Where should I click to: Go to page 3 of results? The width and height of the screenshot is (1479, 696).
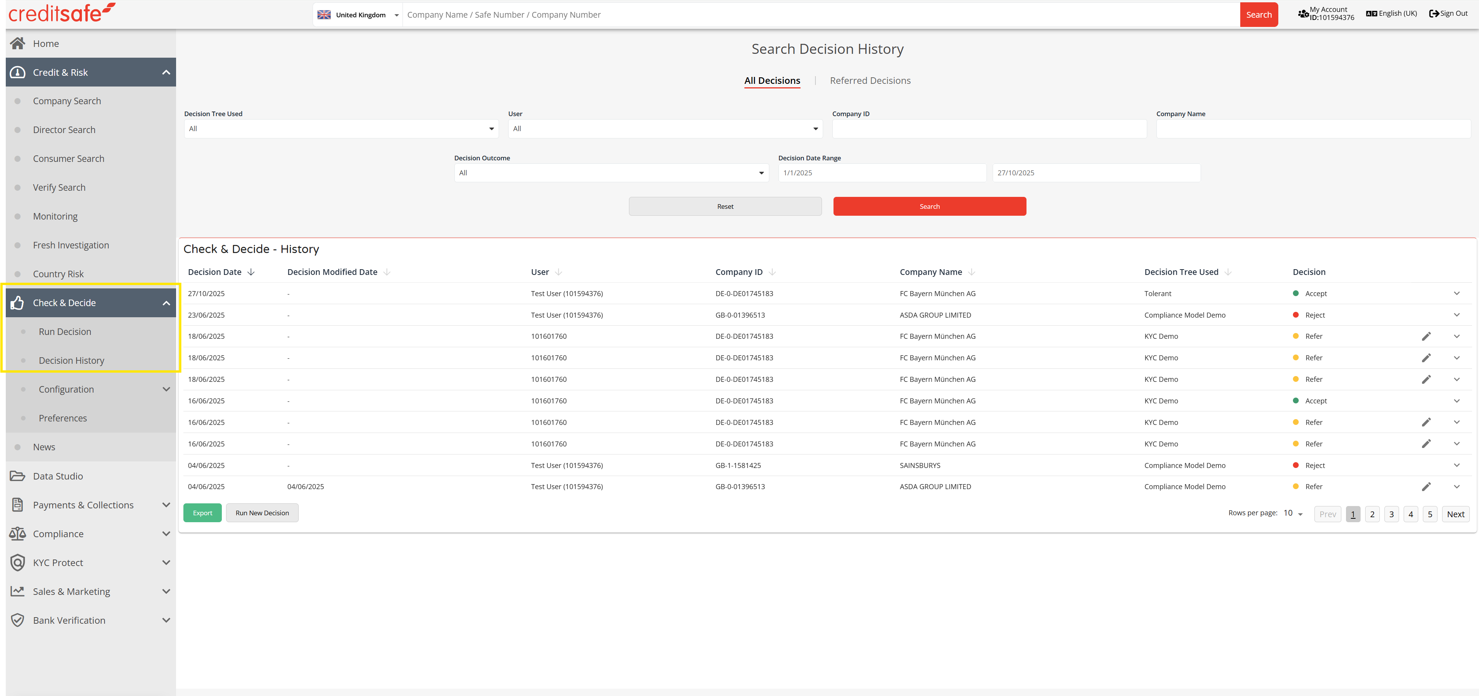pyautogui.click(x=1391, y=515)
